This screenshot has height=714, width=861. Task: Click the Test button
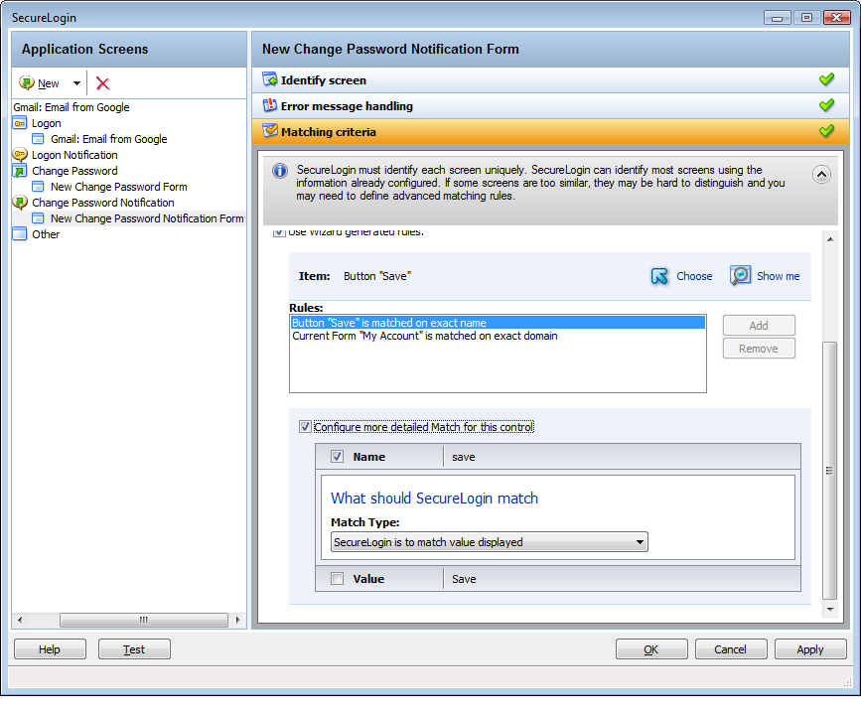coord(134,649)
